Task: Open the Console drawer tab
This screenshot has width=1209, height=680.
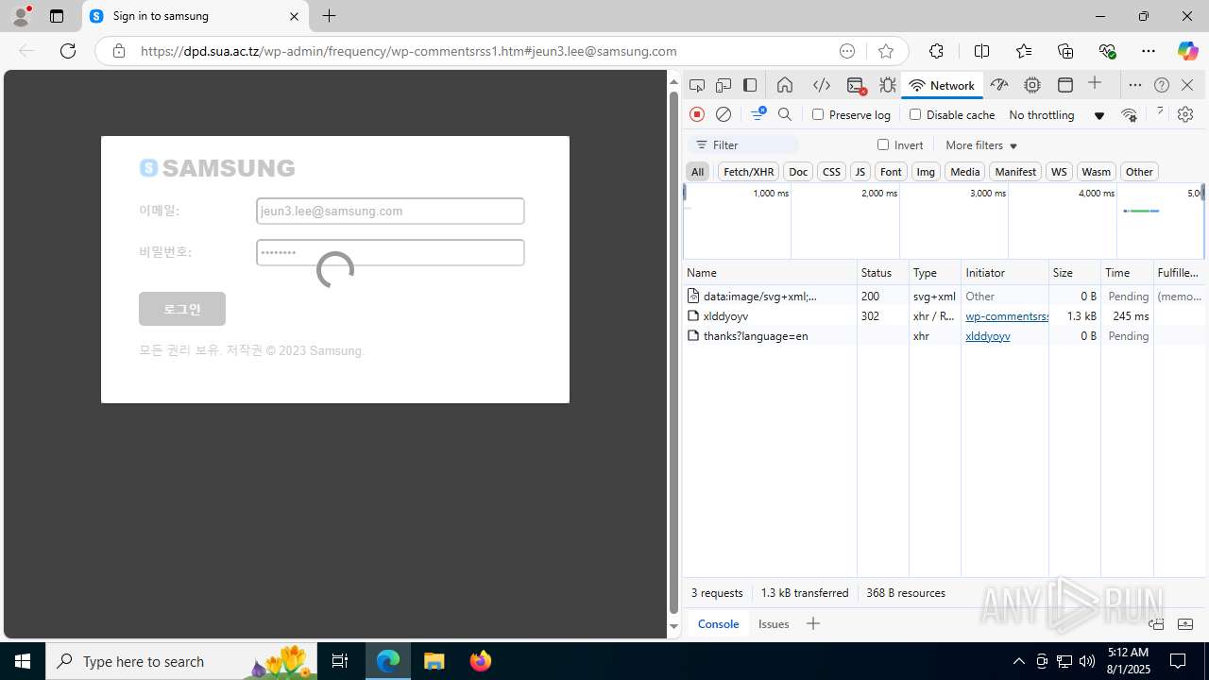Action: 718,623
